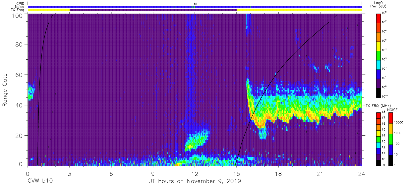Pick the yellow segment of TX FRQ colorbar
Image resolution: width=407 pixels, height=188 pixels.
pos(378,133)
